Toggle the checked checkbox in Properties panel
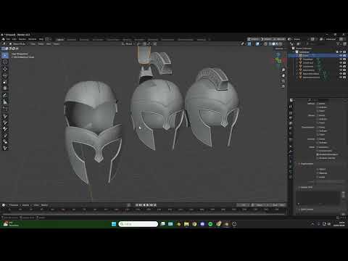The image size is (348, 261). tap(318, 154)
